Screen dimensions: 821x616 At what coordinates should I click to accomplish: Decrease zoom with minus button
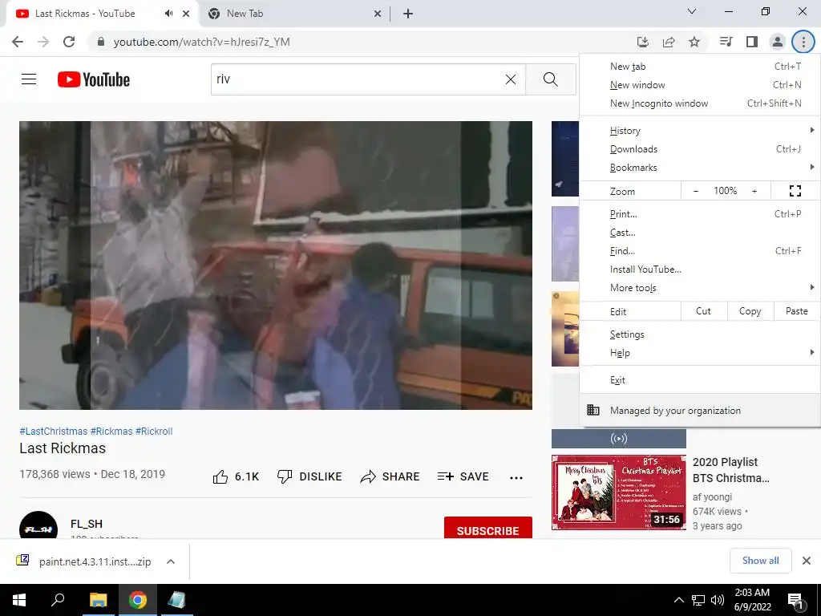[695, 191]
